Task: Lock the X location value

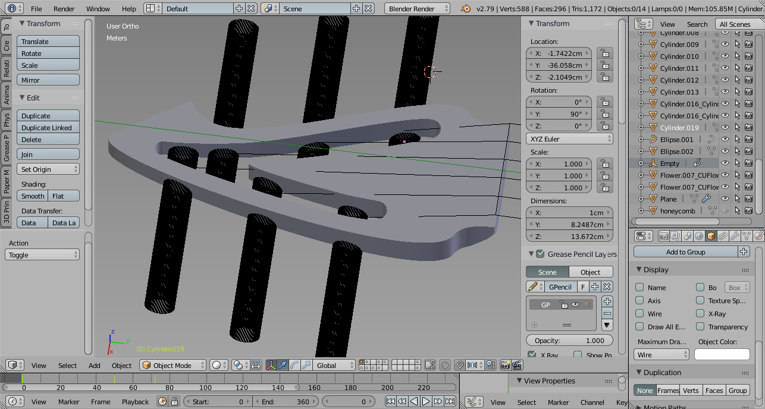Action: [x=604, y=53]
